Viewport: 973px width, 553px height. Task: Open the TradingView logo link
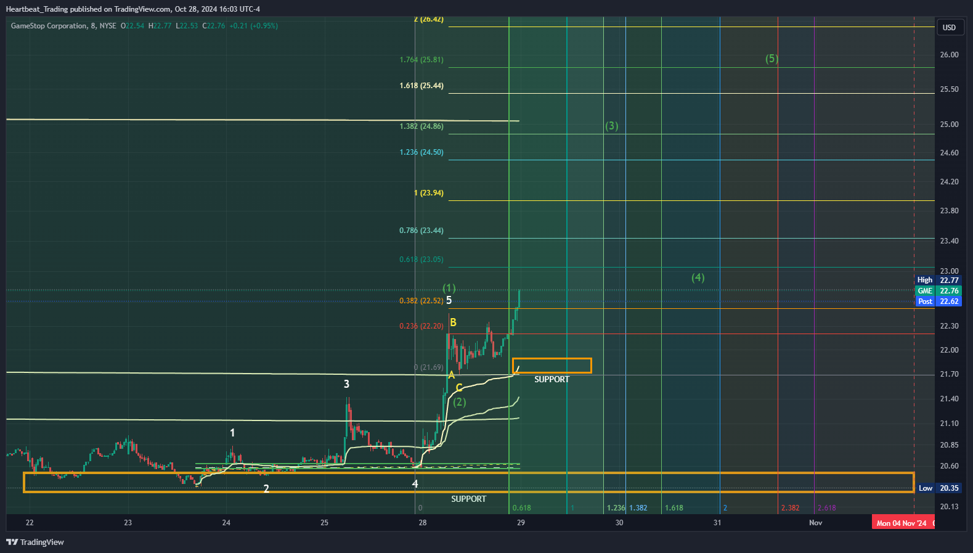(x=35, y=542)
